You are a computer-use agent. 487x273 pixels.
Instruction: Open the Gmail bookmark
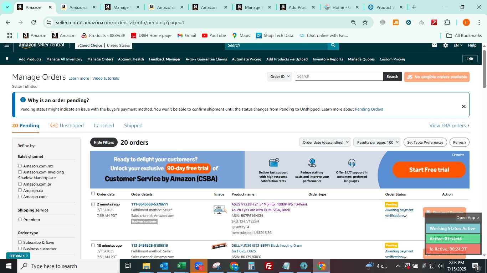[186, 36]
